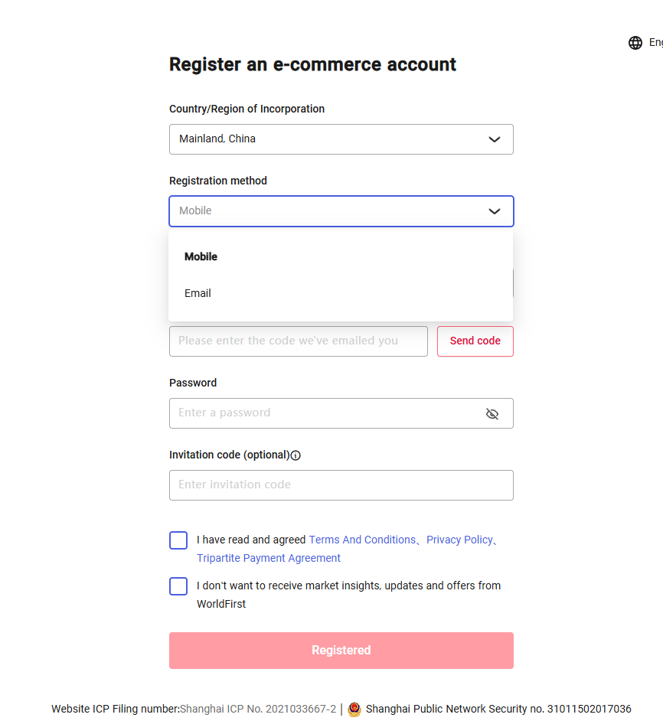Click the public security badge icon in footer
This screenshot has width=663, height=721.
pos(354,710)
